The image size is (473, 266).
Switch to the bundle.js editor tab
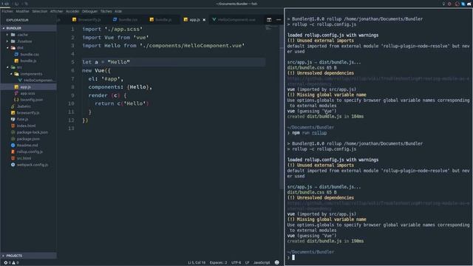coord(161,20)
